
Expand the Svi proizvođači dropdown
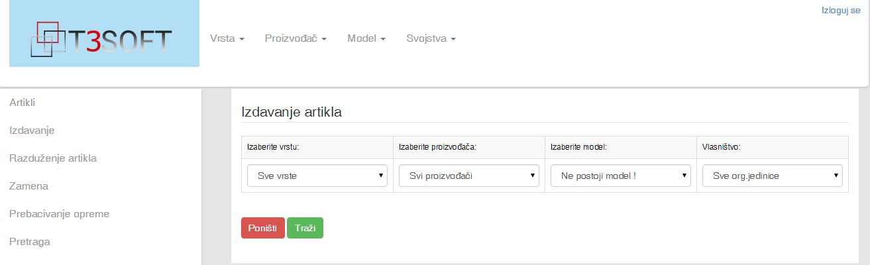(469, 176)
